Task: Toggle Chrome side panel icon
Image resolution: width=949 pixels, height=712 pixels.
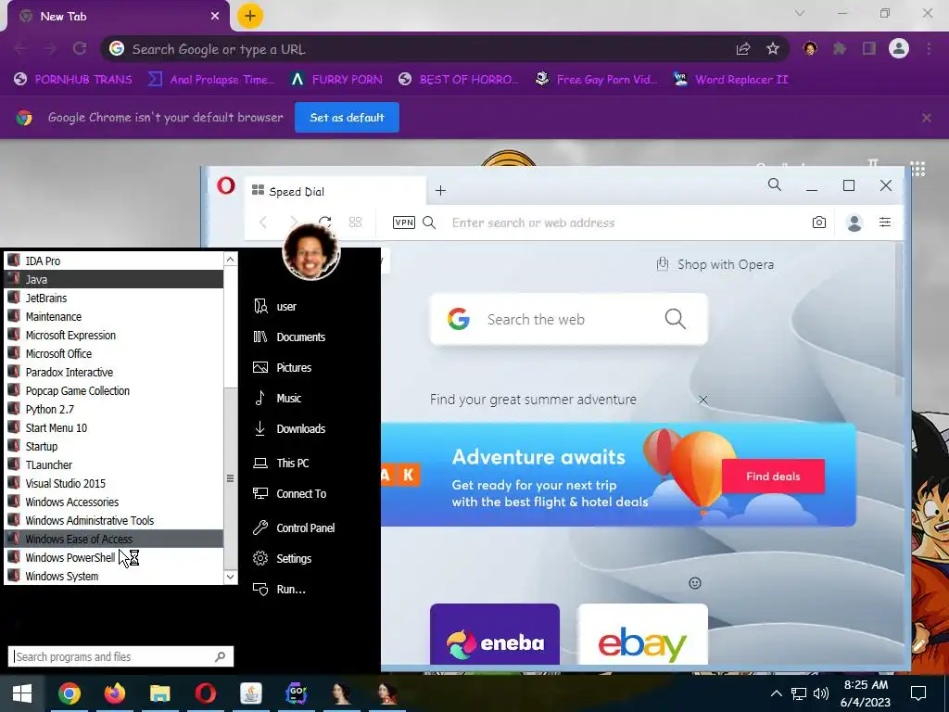Action: tap(869, 48)
